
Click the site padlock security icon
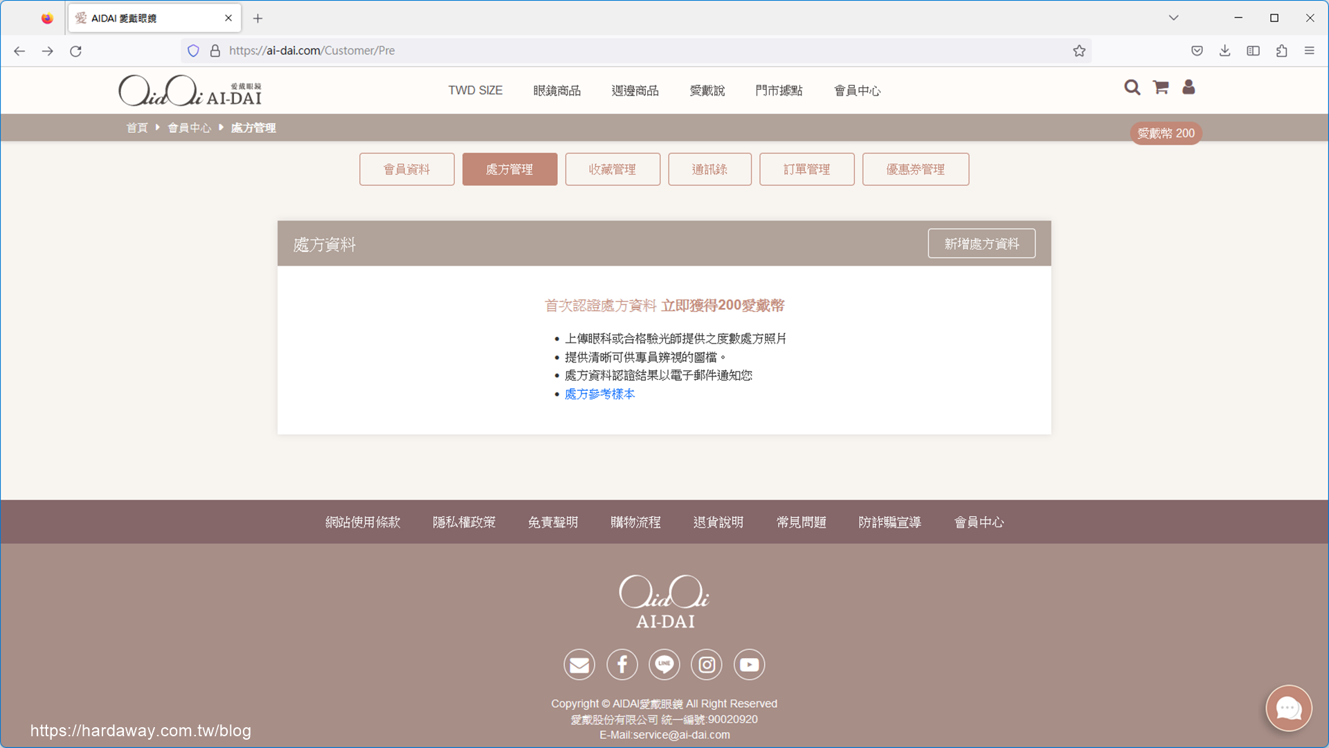(215, 51)
